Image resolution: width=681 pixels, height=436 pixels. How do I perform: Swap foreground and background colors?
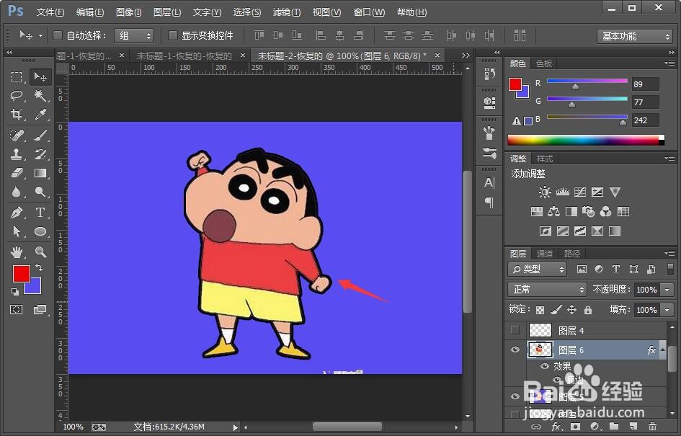pyautogui.click(x=39, y=267)
